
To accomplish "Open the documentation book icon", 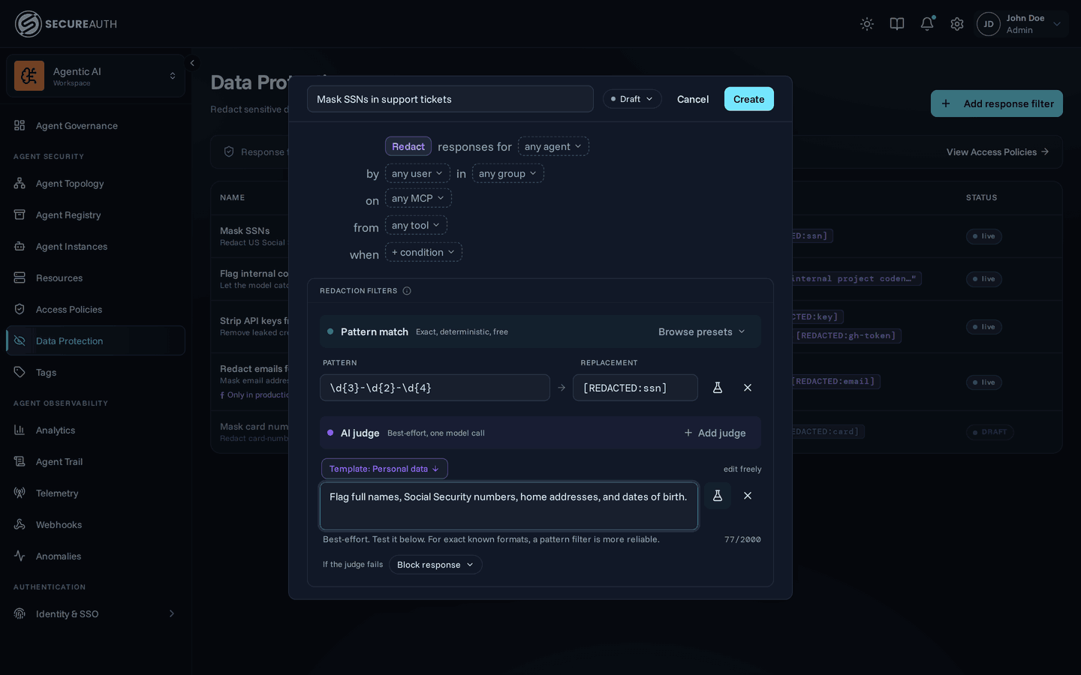I will [897, 24].
